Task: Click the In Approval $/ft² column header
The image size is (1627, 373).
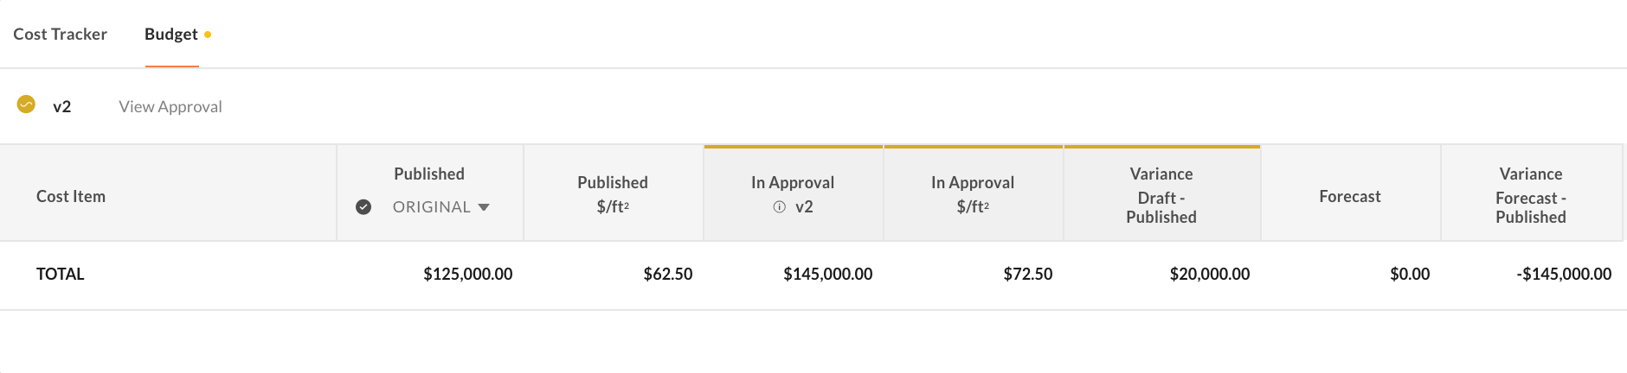Action: pyautogui.click(x=973, y=194)
